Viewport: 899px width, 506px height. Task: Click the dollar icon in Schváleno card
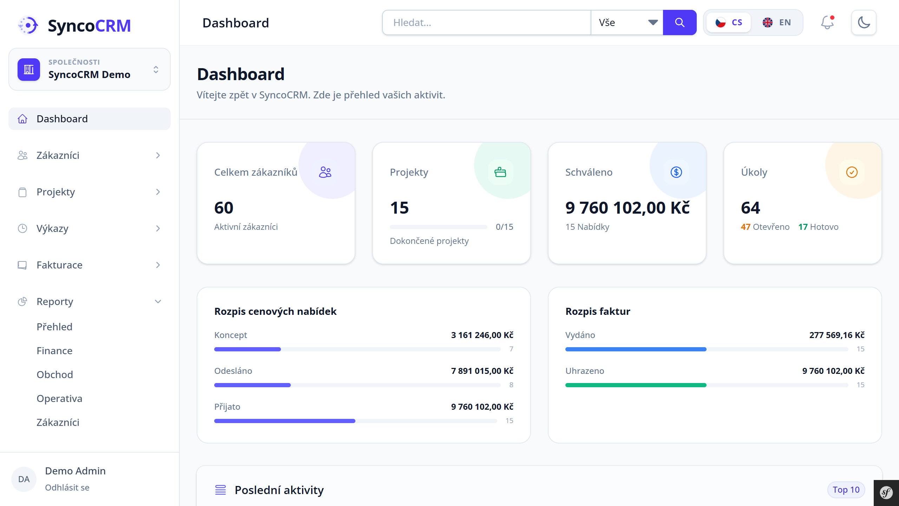click(x=676, y=172)
